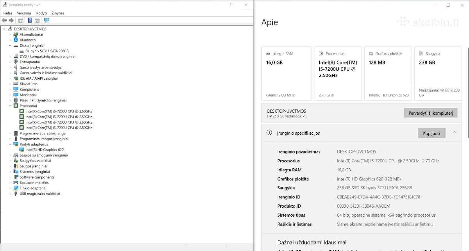Click the Sistemos įrenginiai icon
Screen dimensions: 469x251
[16, 171]
